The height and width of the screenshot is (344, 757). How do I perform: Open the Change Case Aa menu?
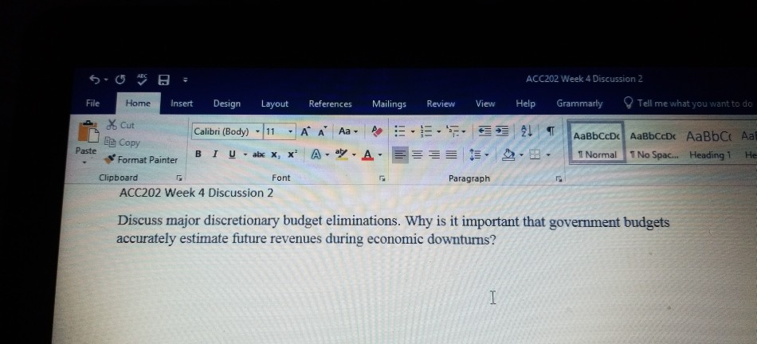point(347,131)
